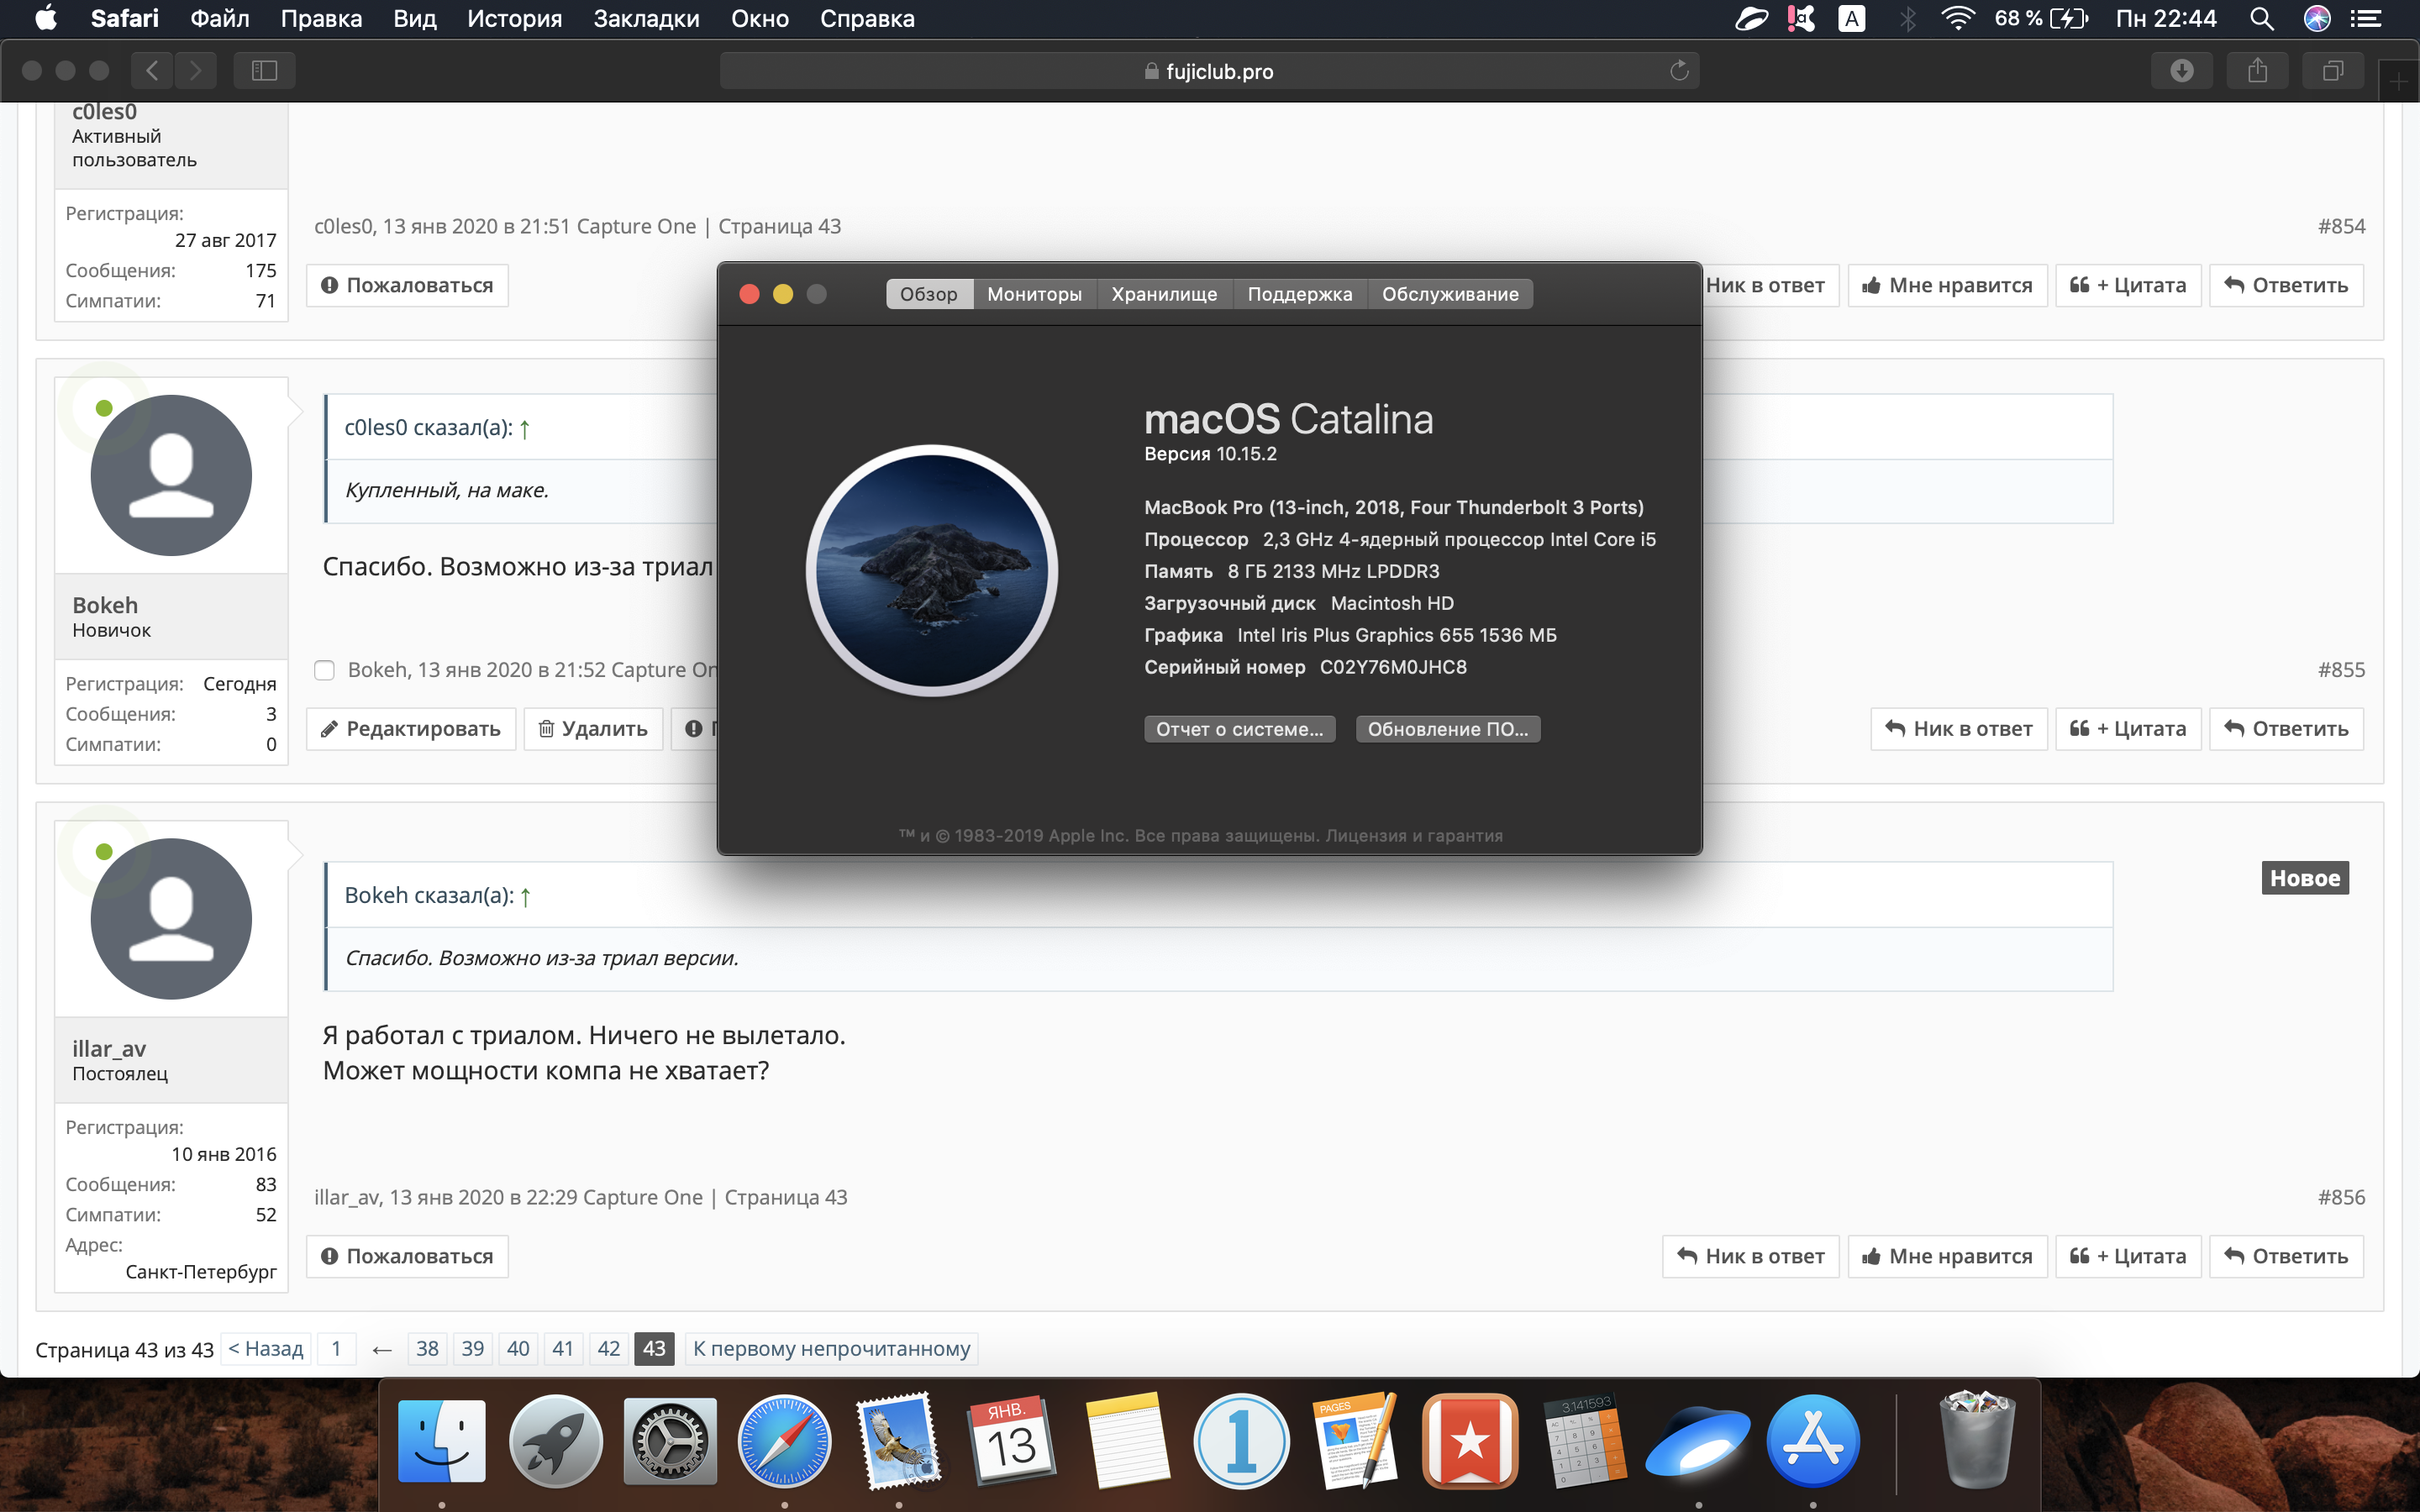Go forward with Safari forward arrow
This screenshot has width=2420, height=1512.
point(195,70)
